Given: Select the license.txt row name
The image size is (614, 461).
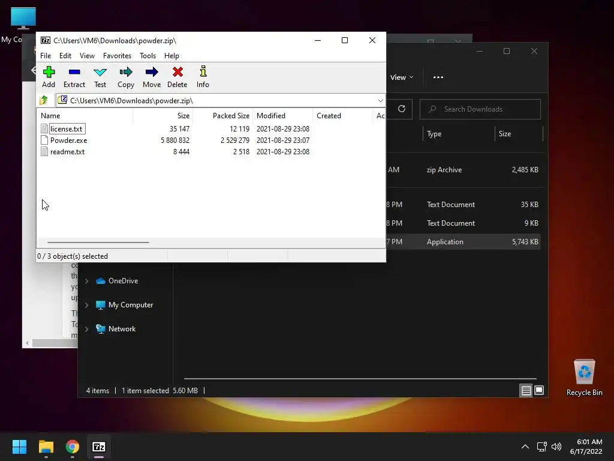Looking at the screenshot, I should [67, 128].
